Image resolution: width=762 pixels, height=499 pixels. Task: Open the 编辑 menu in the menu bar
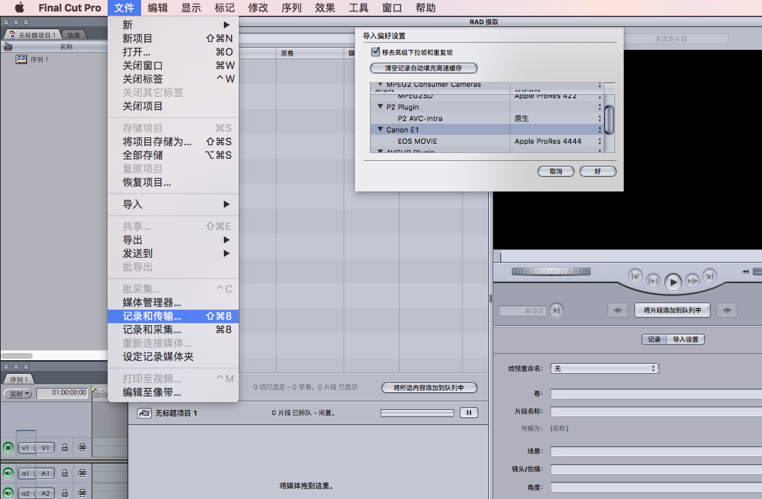(x=158, y=8)
